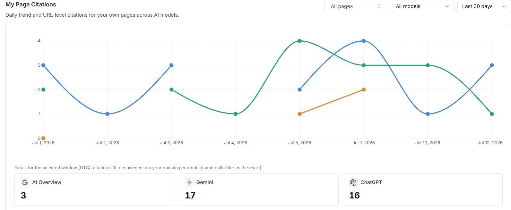Click the orange data point on Jul 7
This screenshot has height=210, width=511.
(364, 89)
